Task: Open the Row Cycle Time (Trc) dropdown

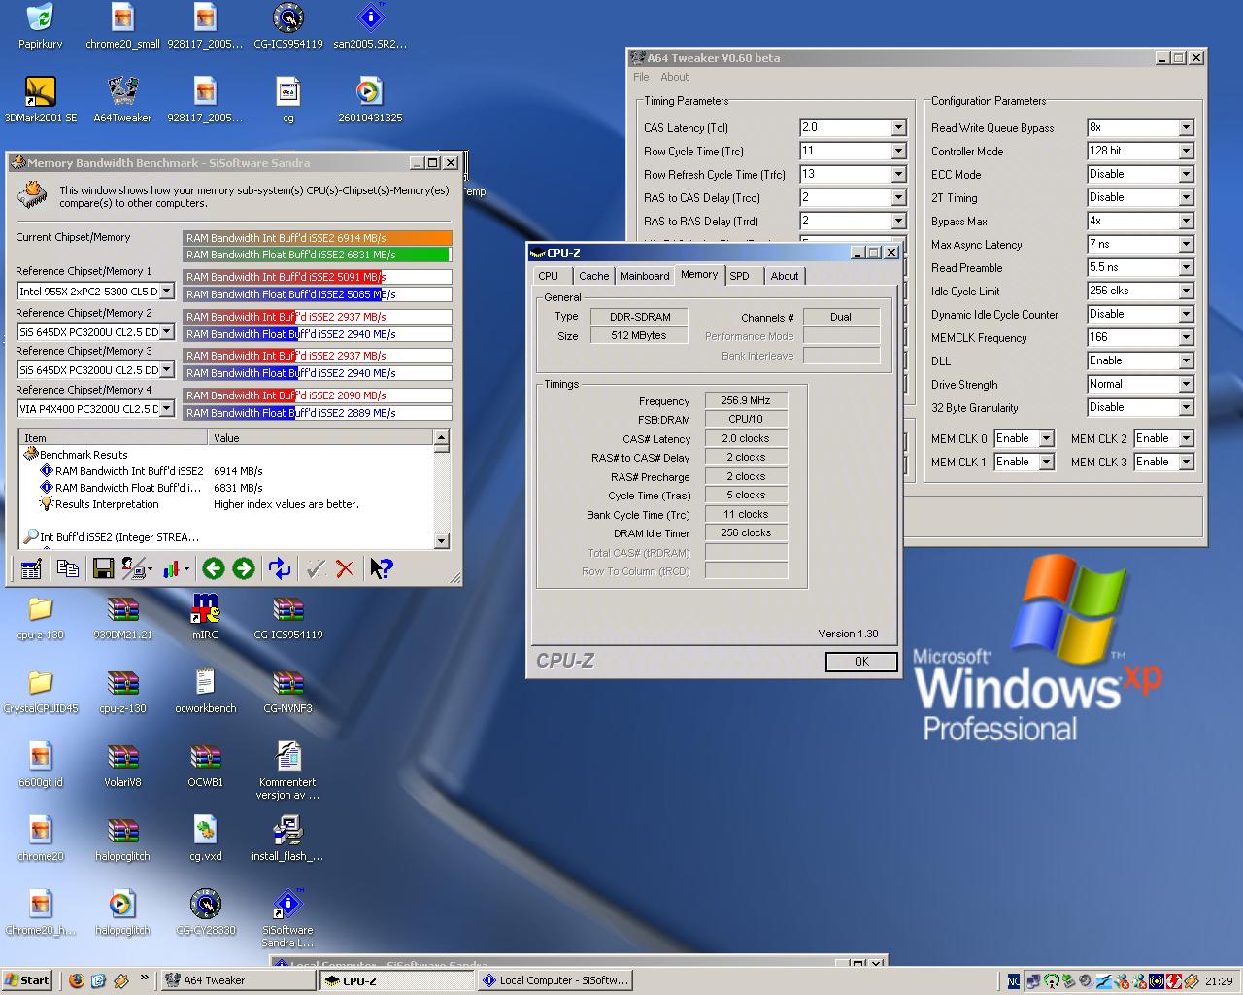Action: [898, 151]
